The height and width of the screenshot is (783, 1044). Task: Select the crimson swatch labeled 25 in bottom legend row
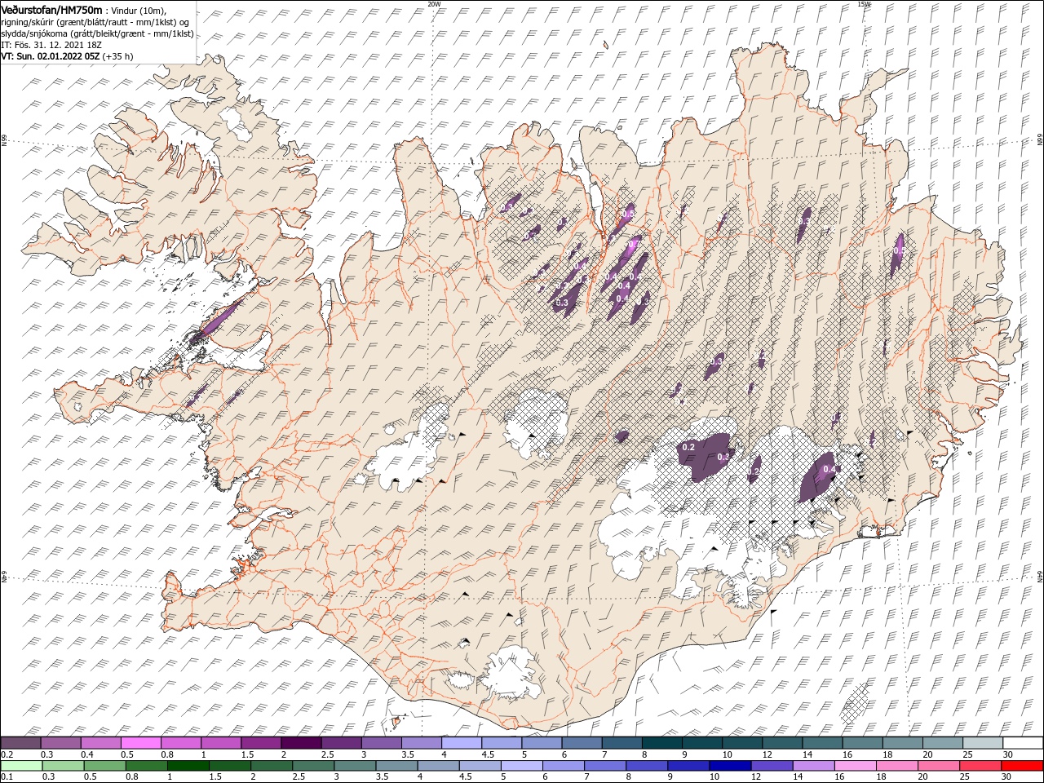click(x=980, y=765)
